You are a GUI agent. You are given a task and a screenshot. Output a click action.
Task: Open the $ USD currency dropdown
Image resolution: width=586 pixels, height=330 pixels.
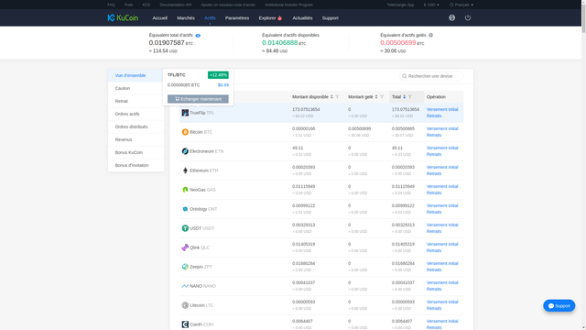[431, 5]
